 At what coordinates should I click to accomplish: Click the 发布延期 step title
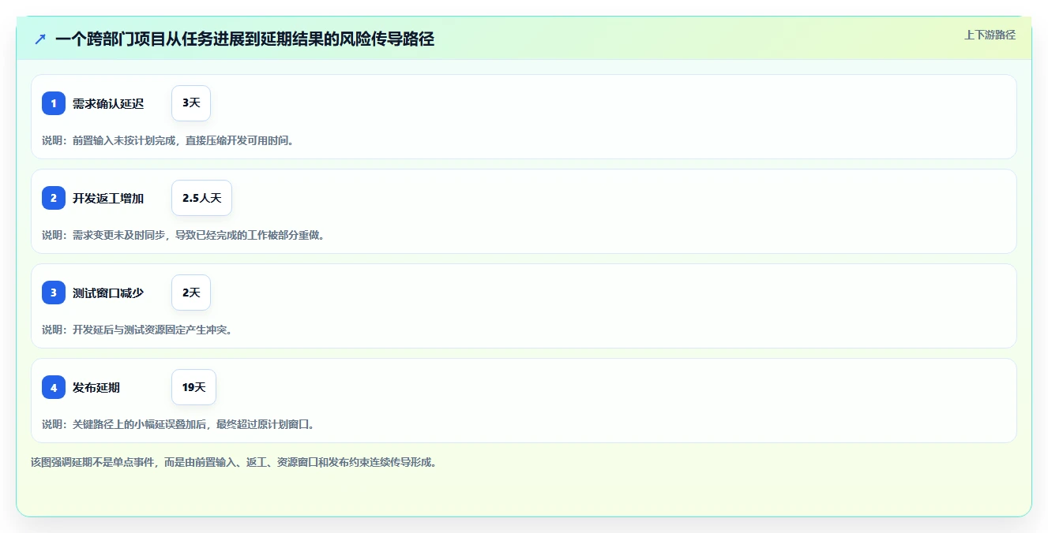point(96,387)
